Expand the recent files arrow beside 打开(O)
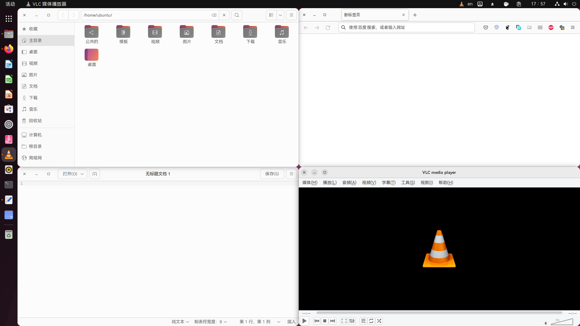Image resolution: width=580 pixels, height=326 pixels. (x=82, y=174)
